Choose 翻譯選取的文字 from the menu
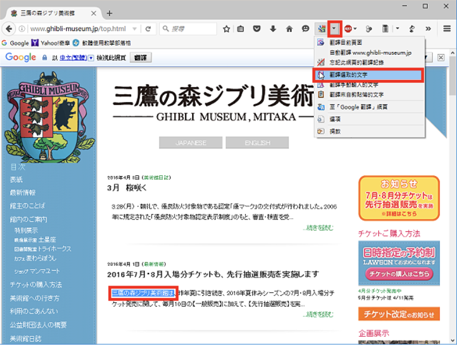 368,75
